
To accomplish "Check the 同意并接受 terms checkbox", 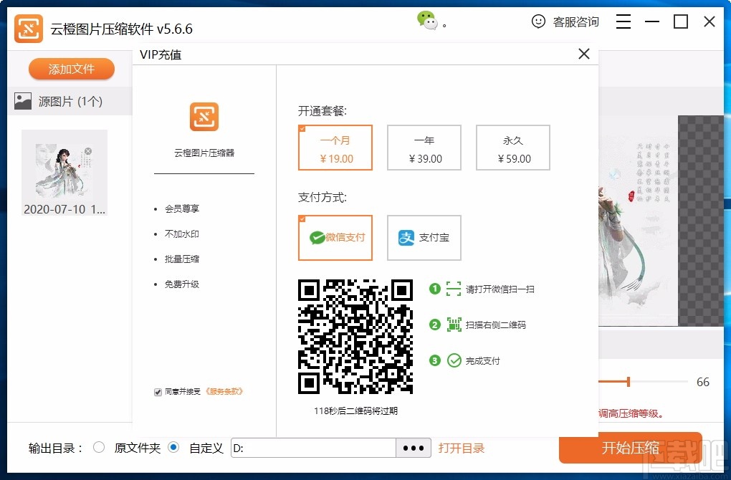I will pos(157,391).
